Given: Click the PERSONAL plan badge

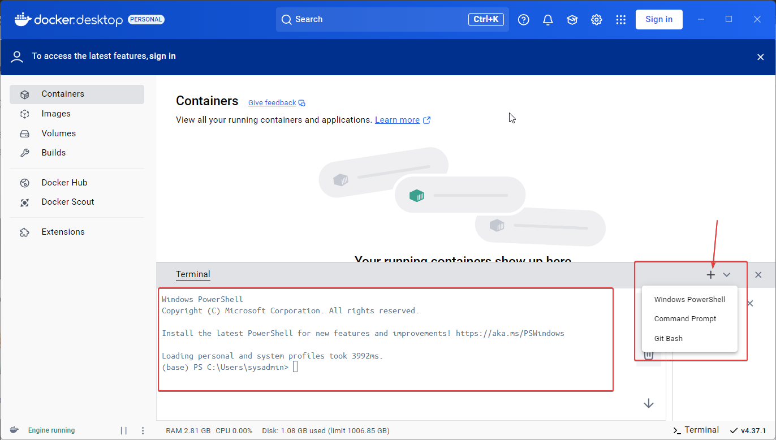Looking at the screenshot, I should click(x=146, y=19).
